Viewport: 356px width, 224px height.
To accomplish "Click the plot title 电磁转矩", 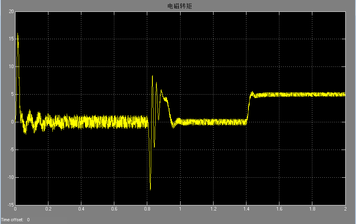I will click(x=180, y=6).
